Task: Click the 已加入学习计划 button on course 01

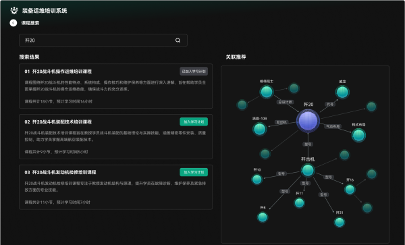Action: tap(194, 72)
